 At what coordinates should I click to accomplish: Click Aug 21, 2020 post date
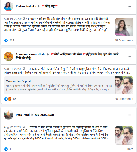12,69
